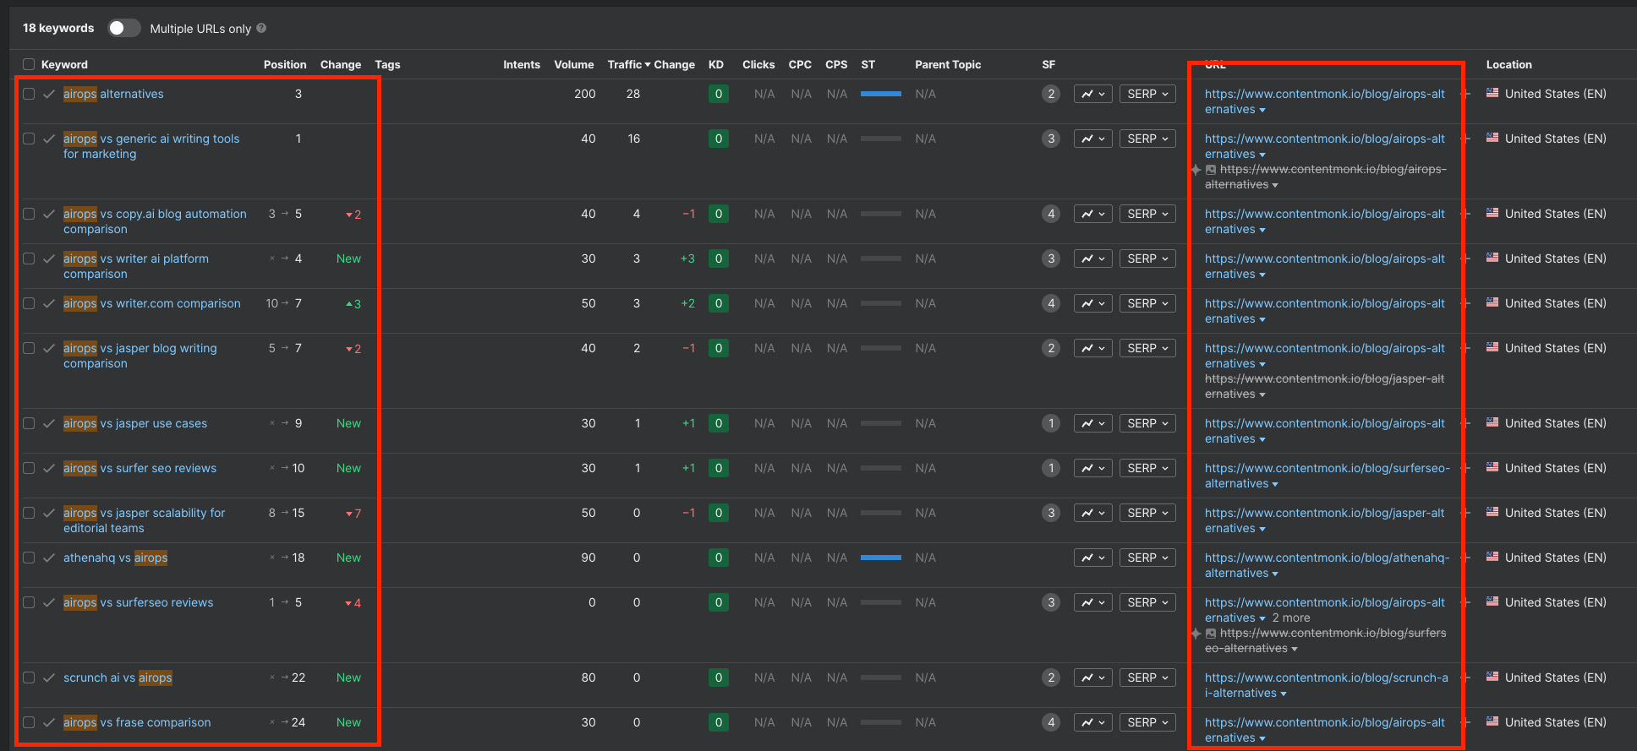The height and width of the screenshot is (751, 1637).
Task: Show chart for airops vs frase comparison
Action: tap(1092, 722)
